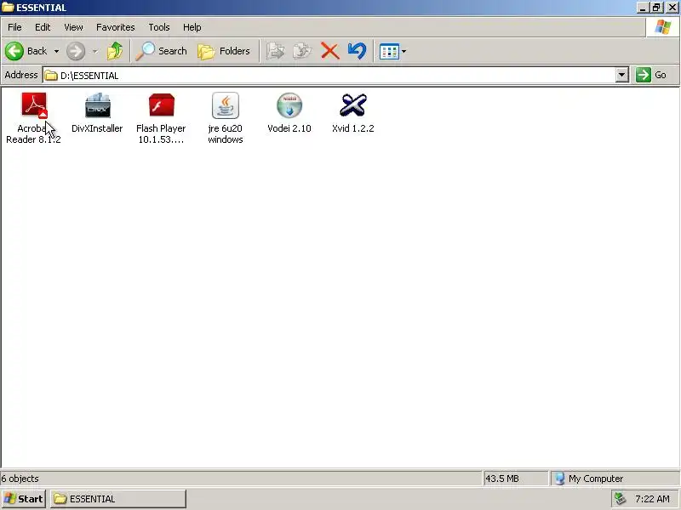
Task: Open the Tools menu
Action: tap(159, 27)
